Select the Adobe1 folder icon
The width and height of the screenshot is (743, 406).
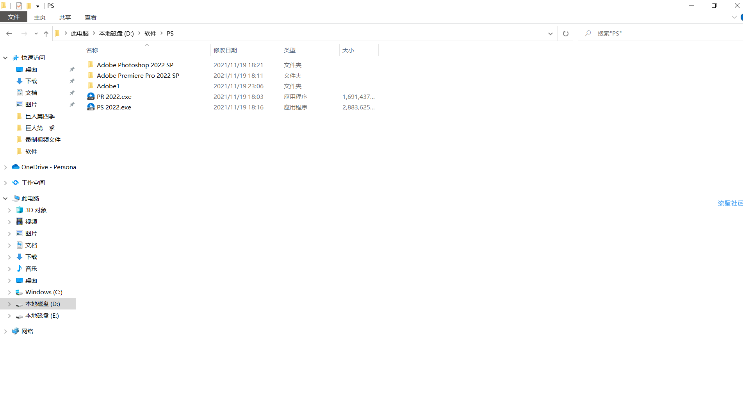[x=91, y=86]
